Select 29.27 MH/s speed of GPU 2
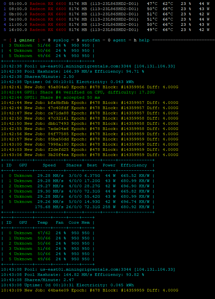Screen dimensions: 215x299 (50, 186)
